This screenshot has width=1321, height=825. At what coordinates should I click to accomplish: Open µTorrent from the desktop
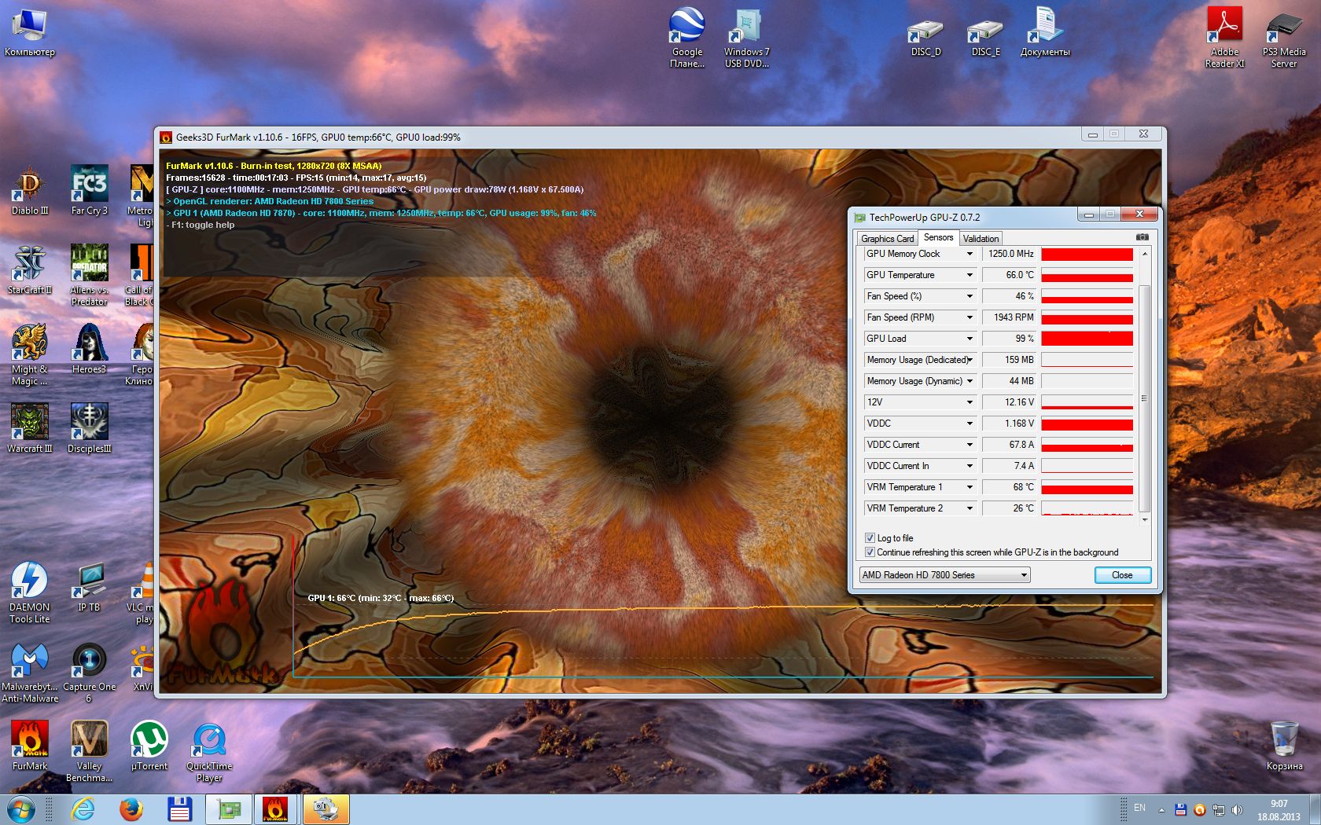149,746
